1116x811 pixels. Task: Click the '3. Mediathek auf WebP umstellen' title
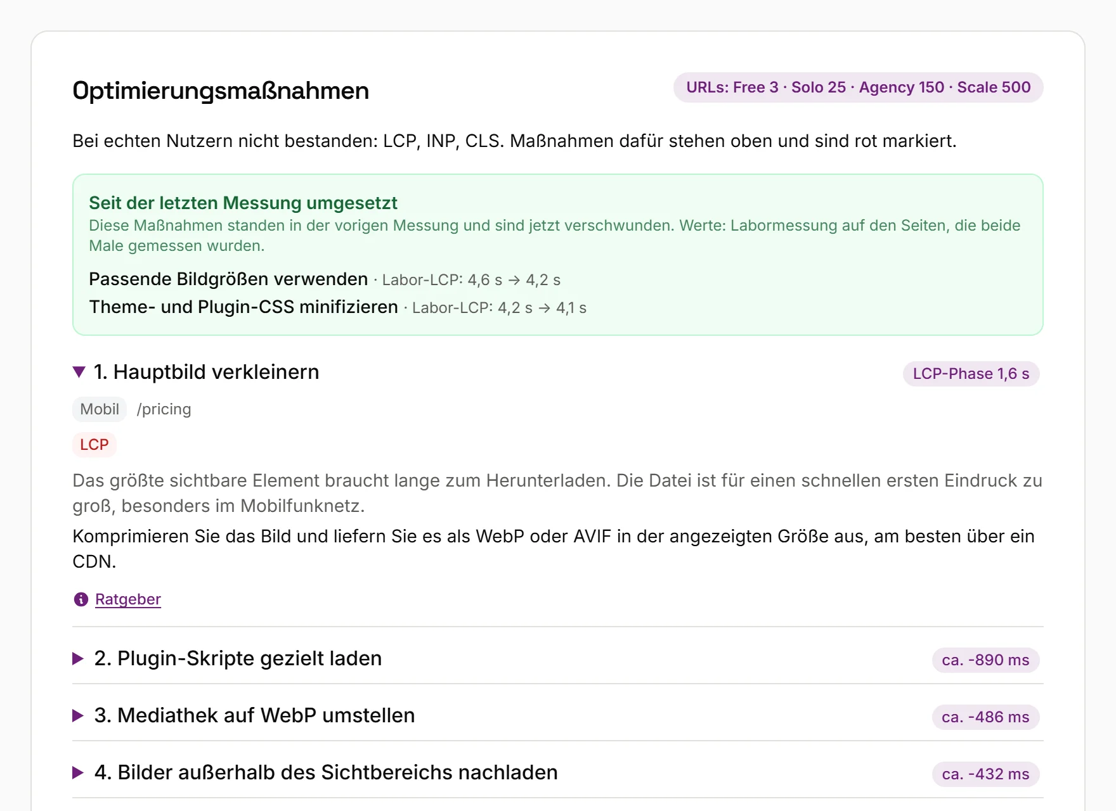(x=254, y=716)
